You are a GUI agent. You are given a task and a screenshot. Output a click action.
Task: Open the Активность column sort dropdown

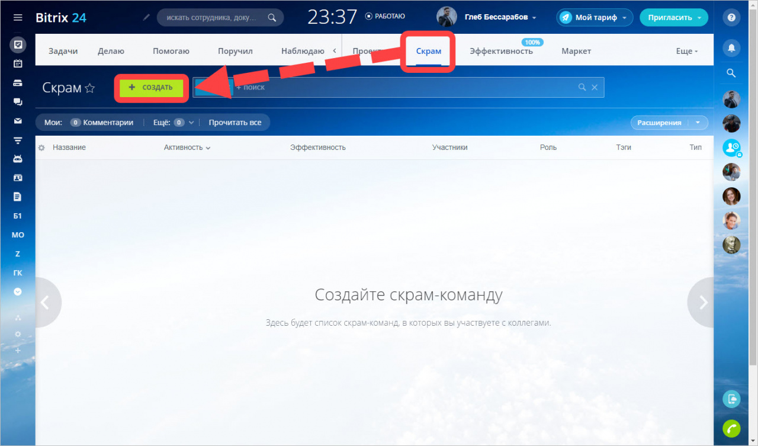pyautogui.click(x=187, y=147)
